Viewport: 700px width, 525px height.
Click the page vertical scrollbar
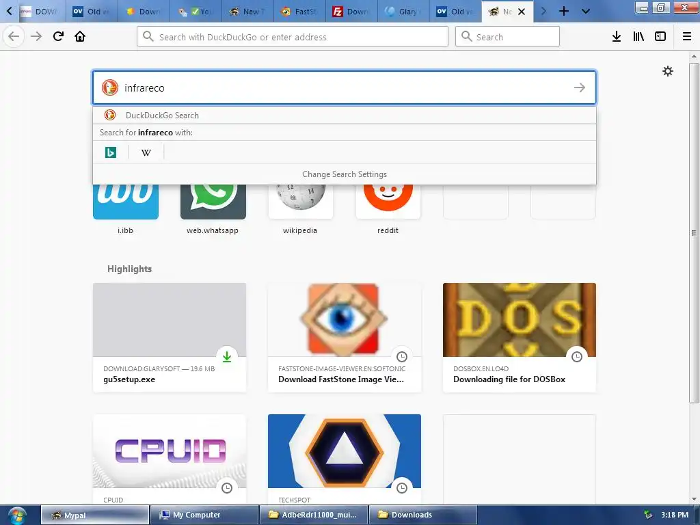point(694,232)
